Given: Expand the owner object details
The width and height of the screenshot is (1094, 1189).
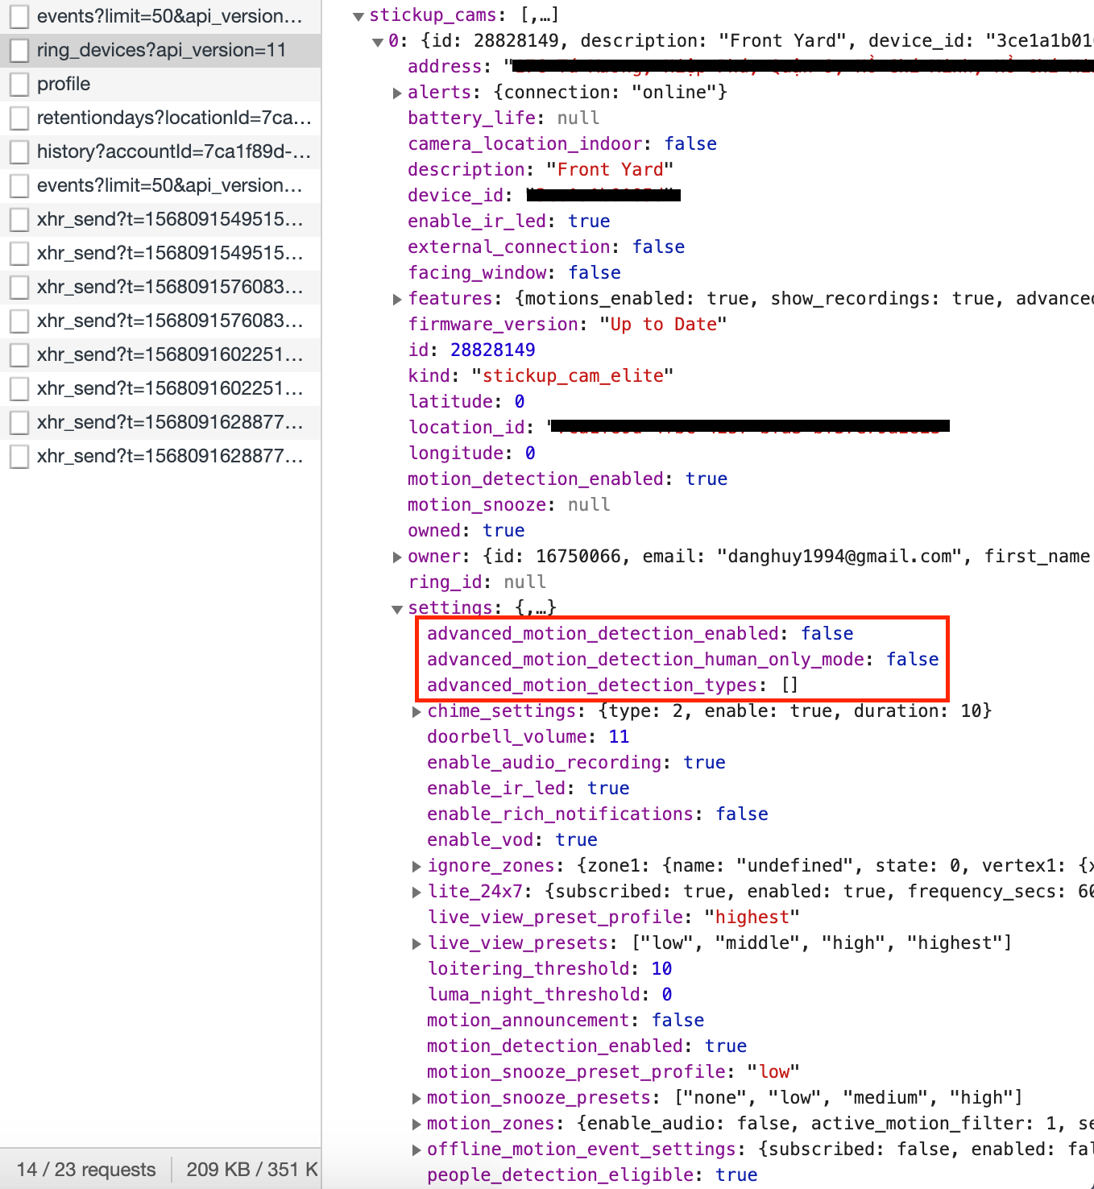Looking at the screenshot, I should pyautogui.click(x=397, y=557).
